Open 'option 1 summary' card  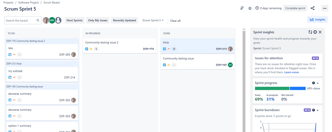pyautogui.click(x=42, y=127)
